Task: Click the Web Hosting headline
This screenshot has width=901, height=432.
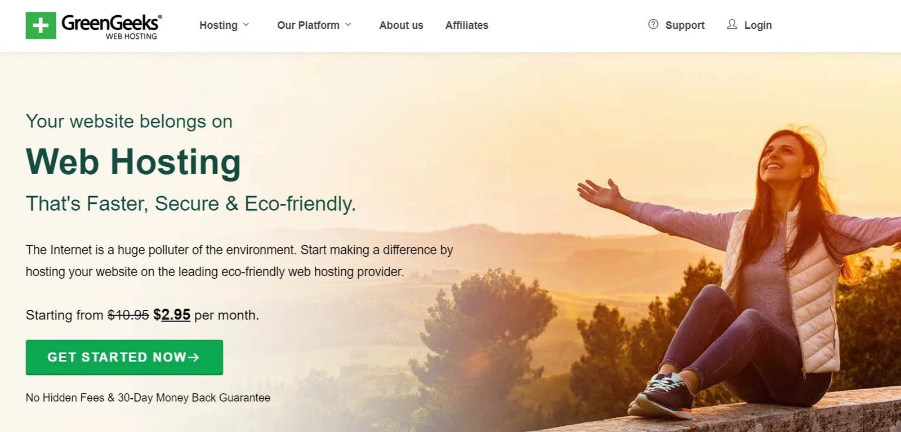Action: point(133,162)
